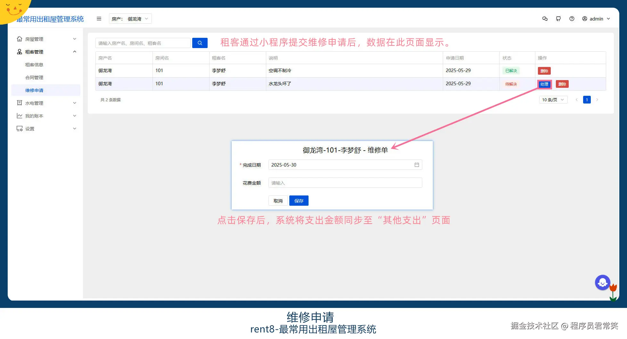Collapse the 租客管理 menu section
This screenshot has height=339, width=627.
tap(46, 52)
